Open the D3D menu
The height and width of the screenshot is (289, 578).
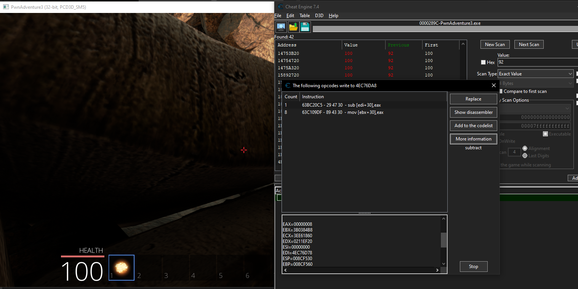pos(319,16)
